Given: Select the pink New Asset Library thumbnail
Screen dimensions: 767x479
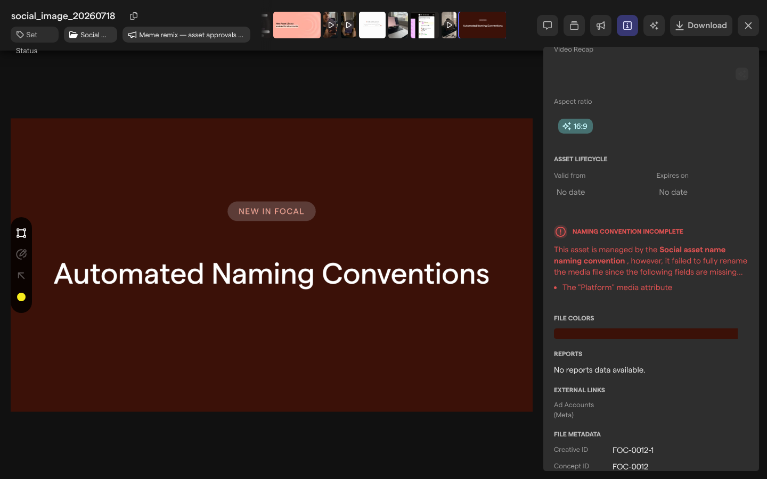Looking at the screenshot, I should point(297,25).
